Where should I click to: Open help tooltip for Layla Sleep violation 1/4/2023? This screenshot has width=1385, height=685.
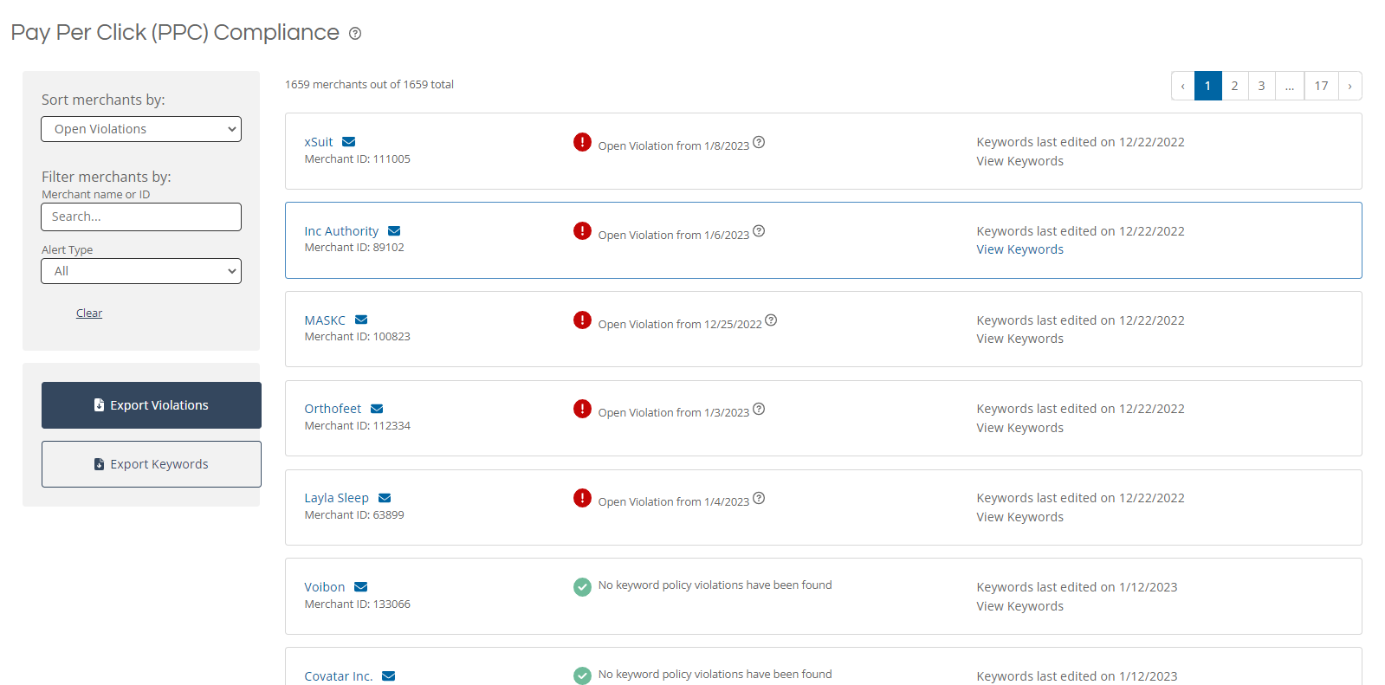click(759, 498)
